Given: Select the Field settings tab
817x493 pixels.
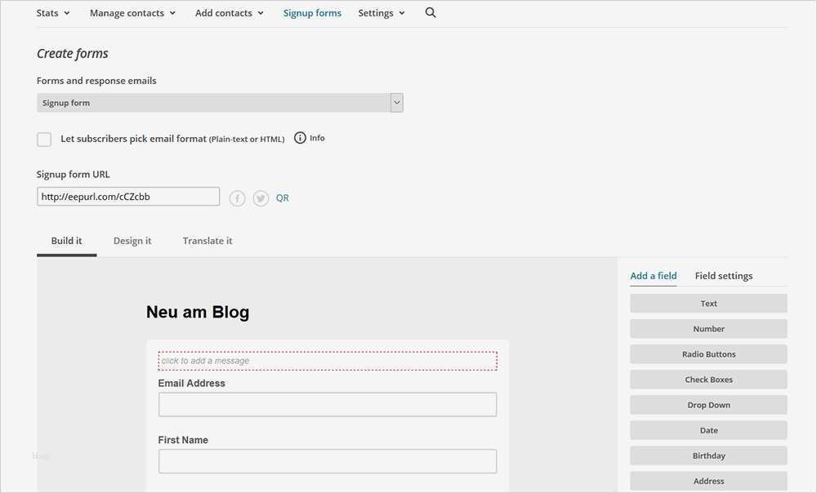Looking at the screenshot, I should pos(724,276).
